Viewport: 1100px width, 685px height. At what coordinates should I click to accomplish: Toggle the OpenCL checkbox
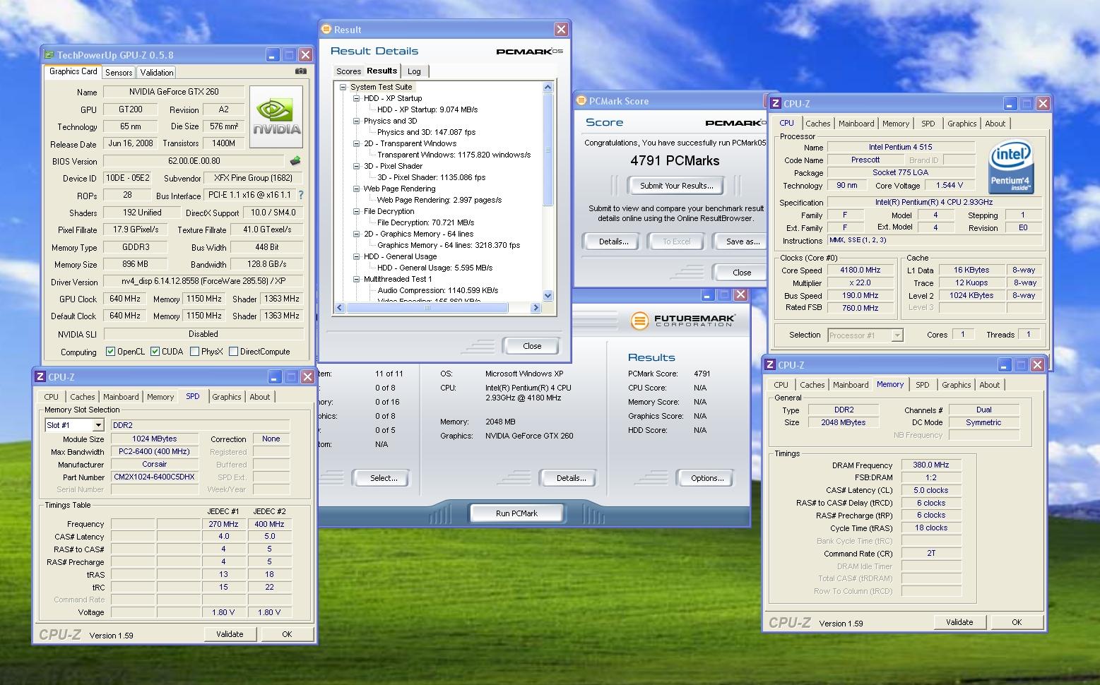pos(110,352)
